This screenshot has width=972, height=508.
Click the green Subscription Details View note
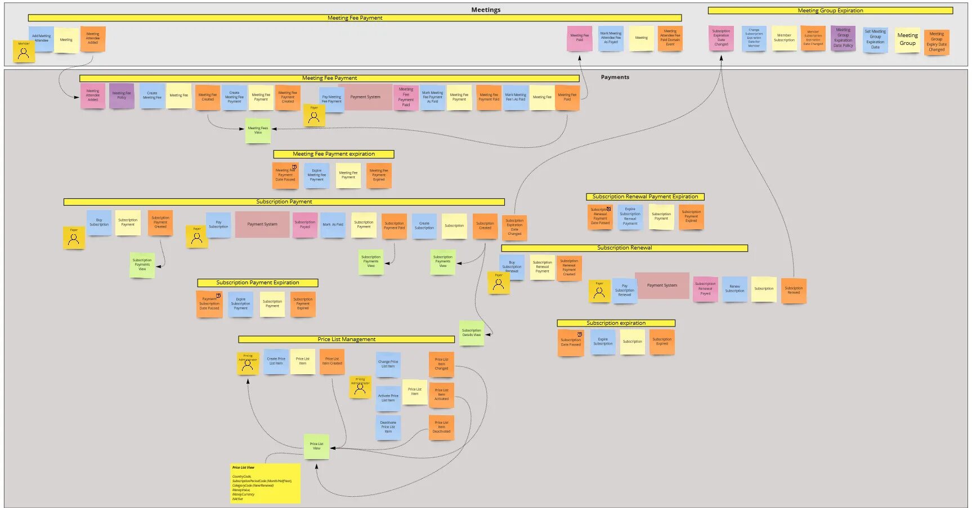(472, 333)
